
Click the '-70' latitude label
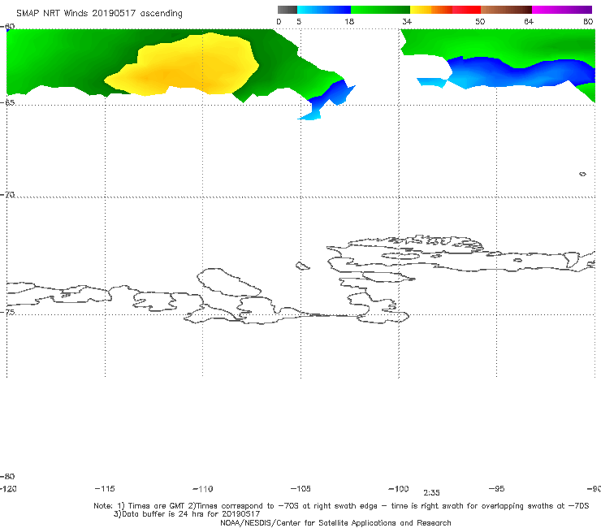[x=7, y=195]
